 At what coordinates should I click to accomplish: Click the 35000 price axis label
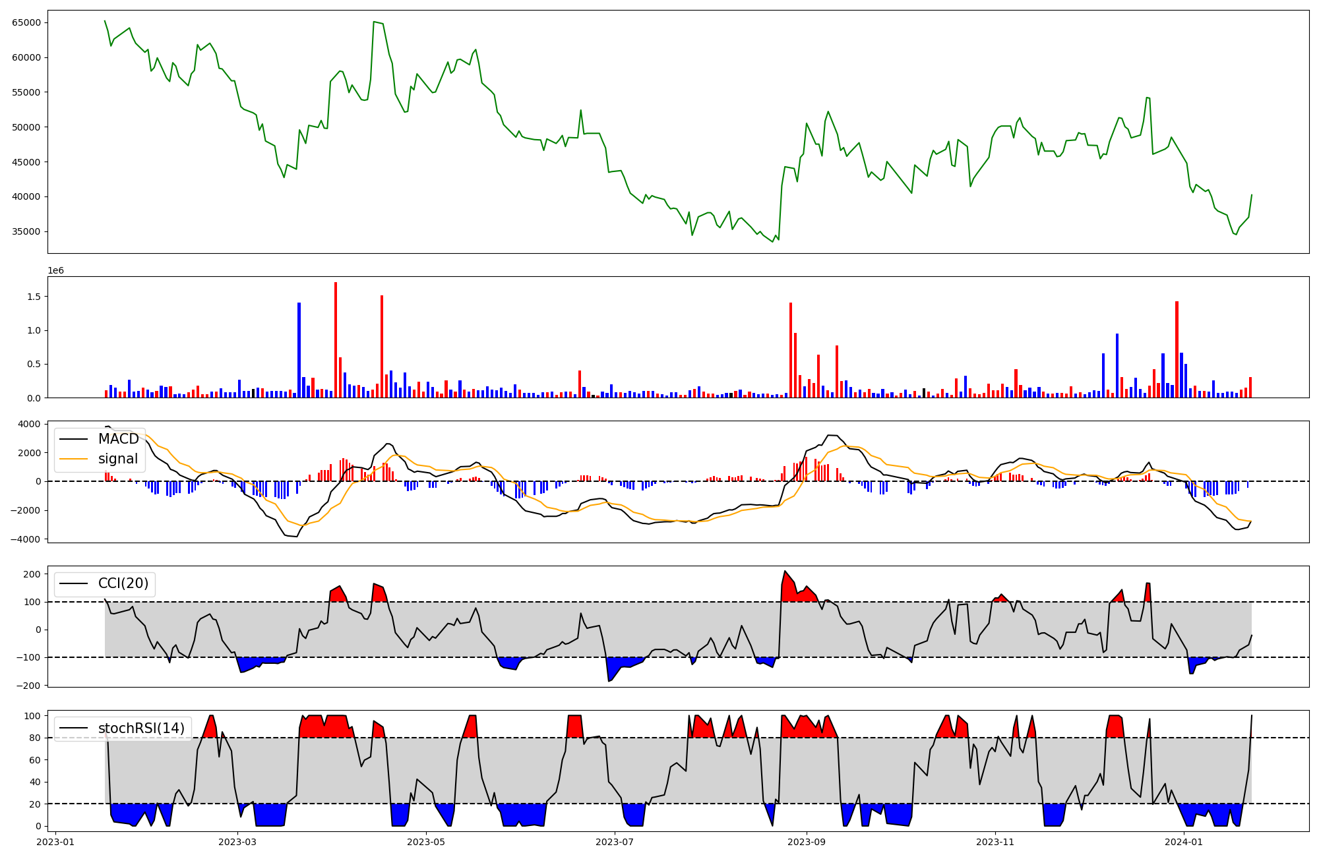[26, 231]
